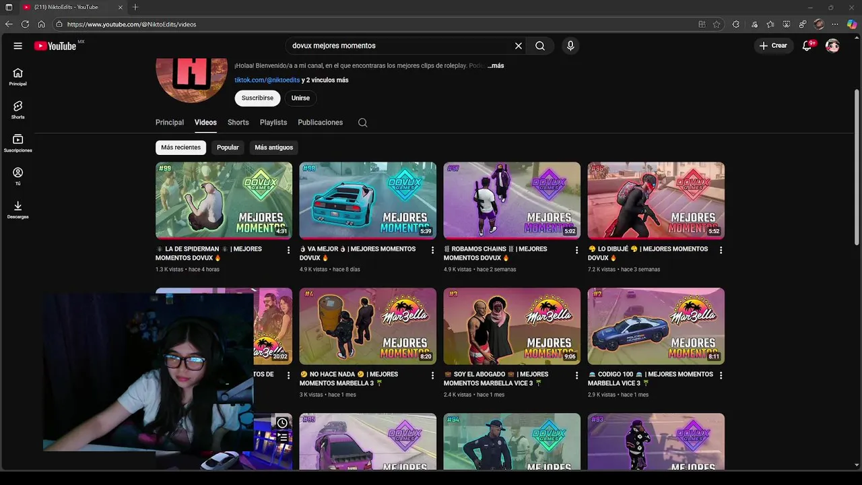862x485 pixels.
Task: Open Suscripciones in the left sidebar
Action: point(18,143)
